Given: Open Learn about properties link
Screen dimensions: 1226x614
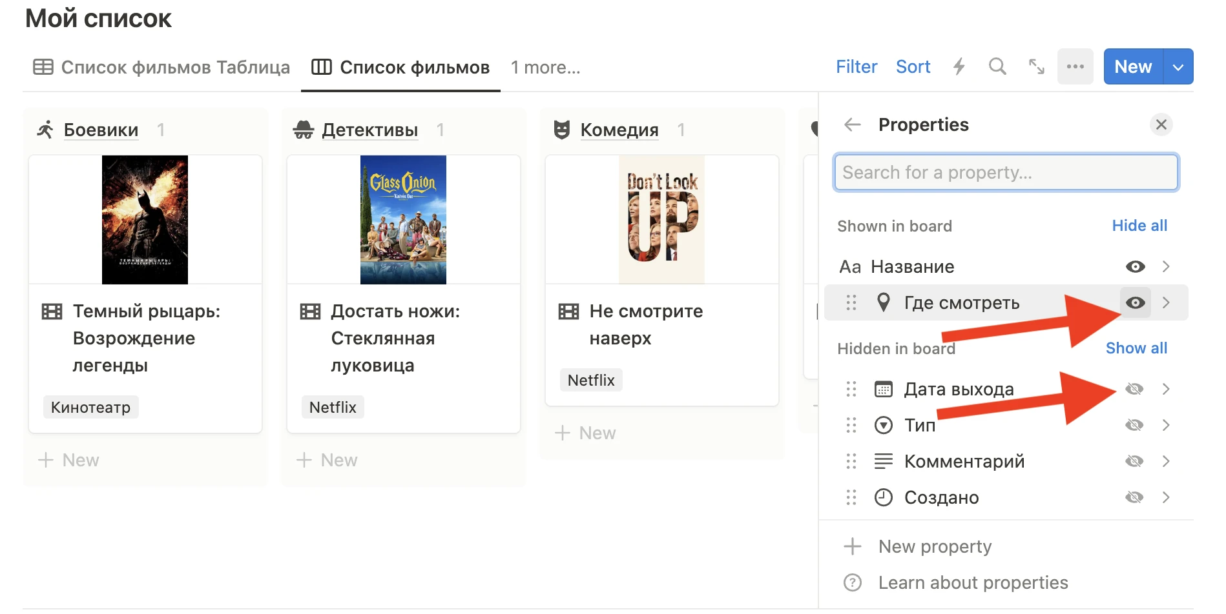Looking at the screenshot, I should pos(973,582).
